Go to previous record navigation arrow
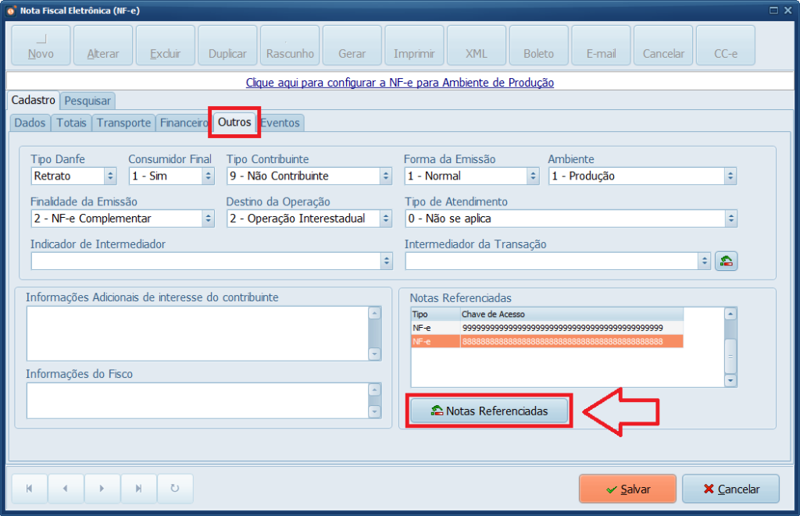 click(x=66, y=489)
